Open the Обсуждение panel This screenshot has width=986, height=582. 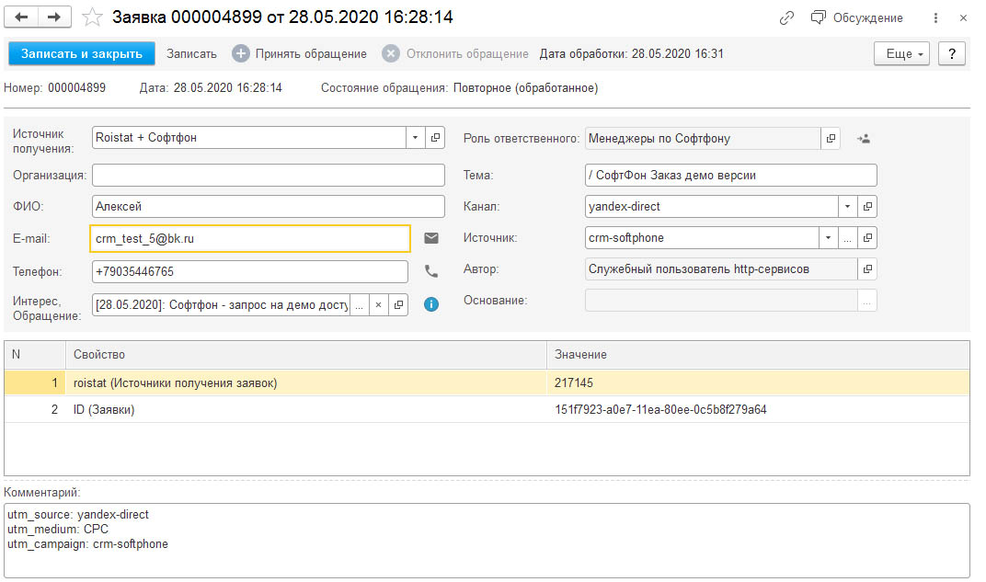(857, 18)
